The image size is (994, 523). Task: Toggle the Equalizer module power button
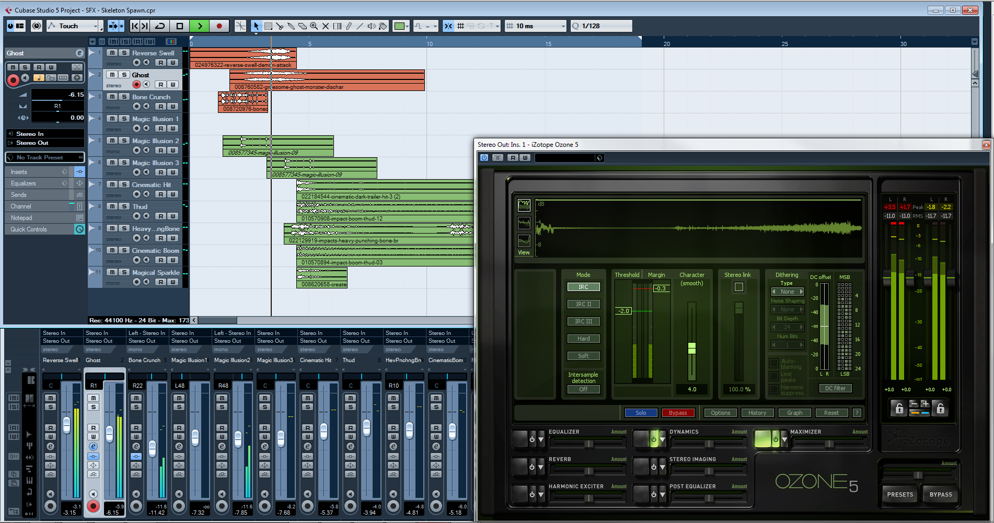point(532,439)
